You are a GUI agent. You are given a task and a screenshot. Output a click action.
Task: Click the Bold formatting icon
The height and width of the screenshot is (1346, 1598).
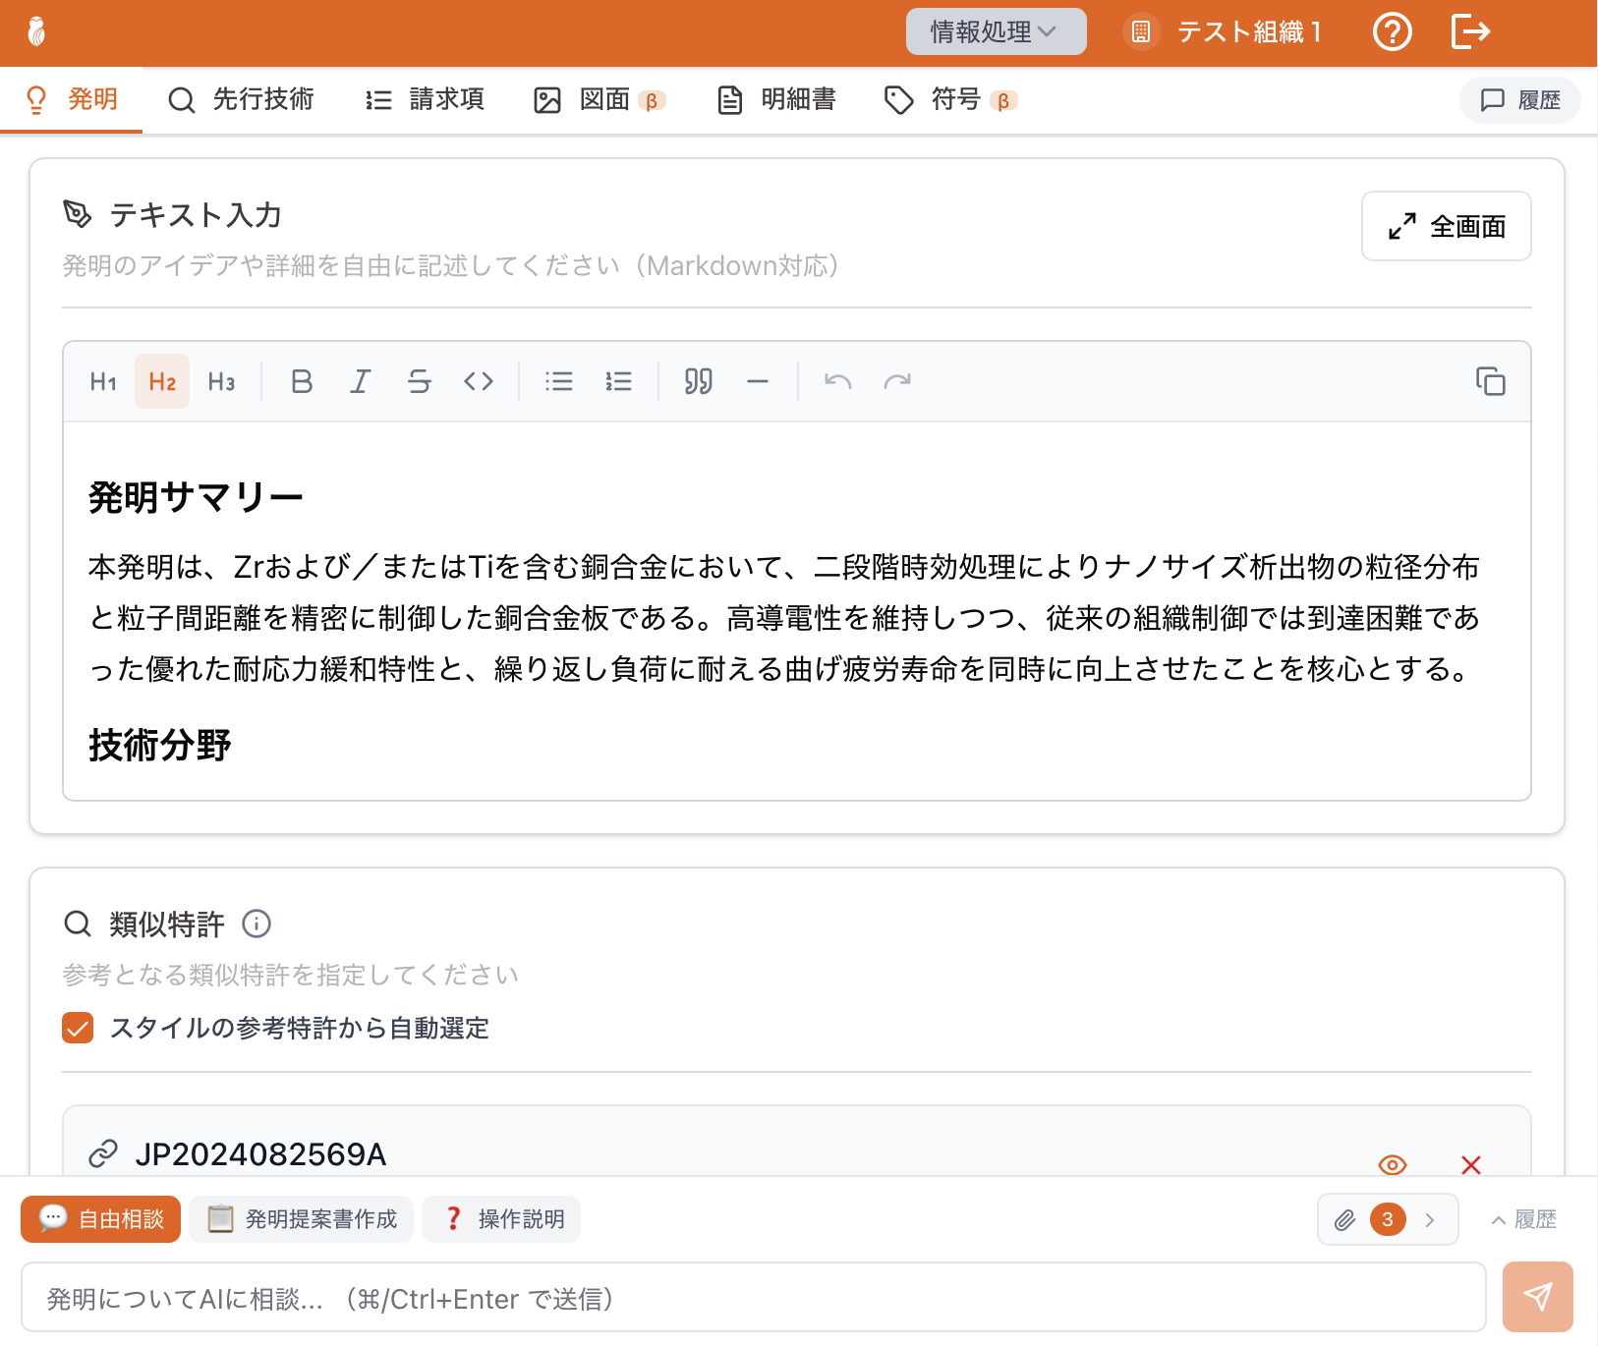302,381
